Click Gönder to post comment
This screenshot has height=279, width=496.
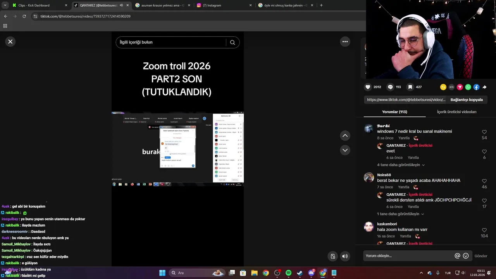(480, 256)
